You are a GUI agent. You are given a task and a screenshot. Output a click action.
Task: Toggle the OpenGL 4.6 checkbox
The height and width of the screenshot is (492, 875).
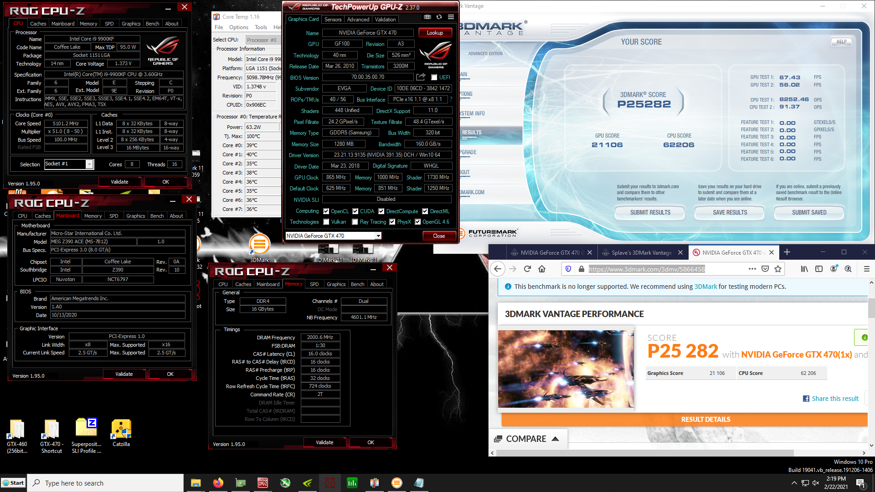pyautogui.click(x=417, y=222)
